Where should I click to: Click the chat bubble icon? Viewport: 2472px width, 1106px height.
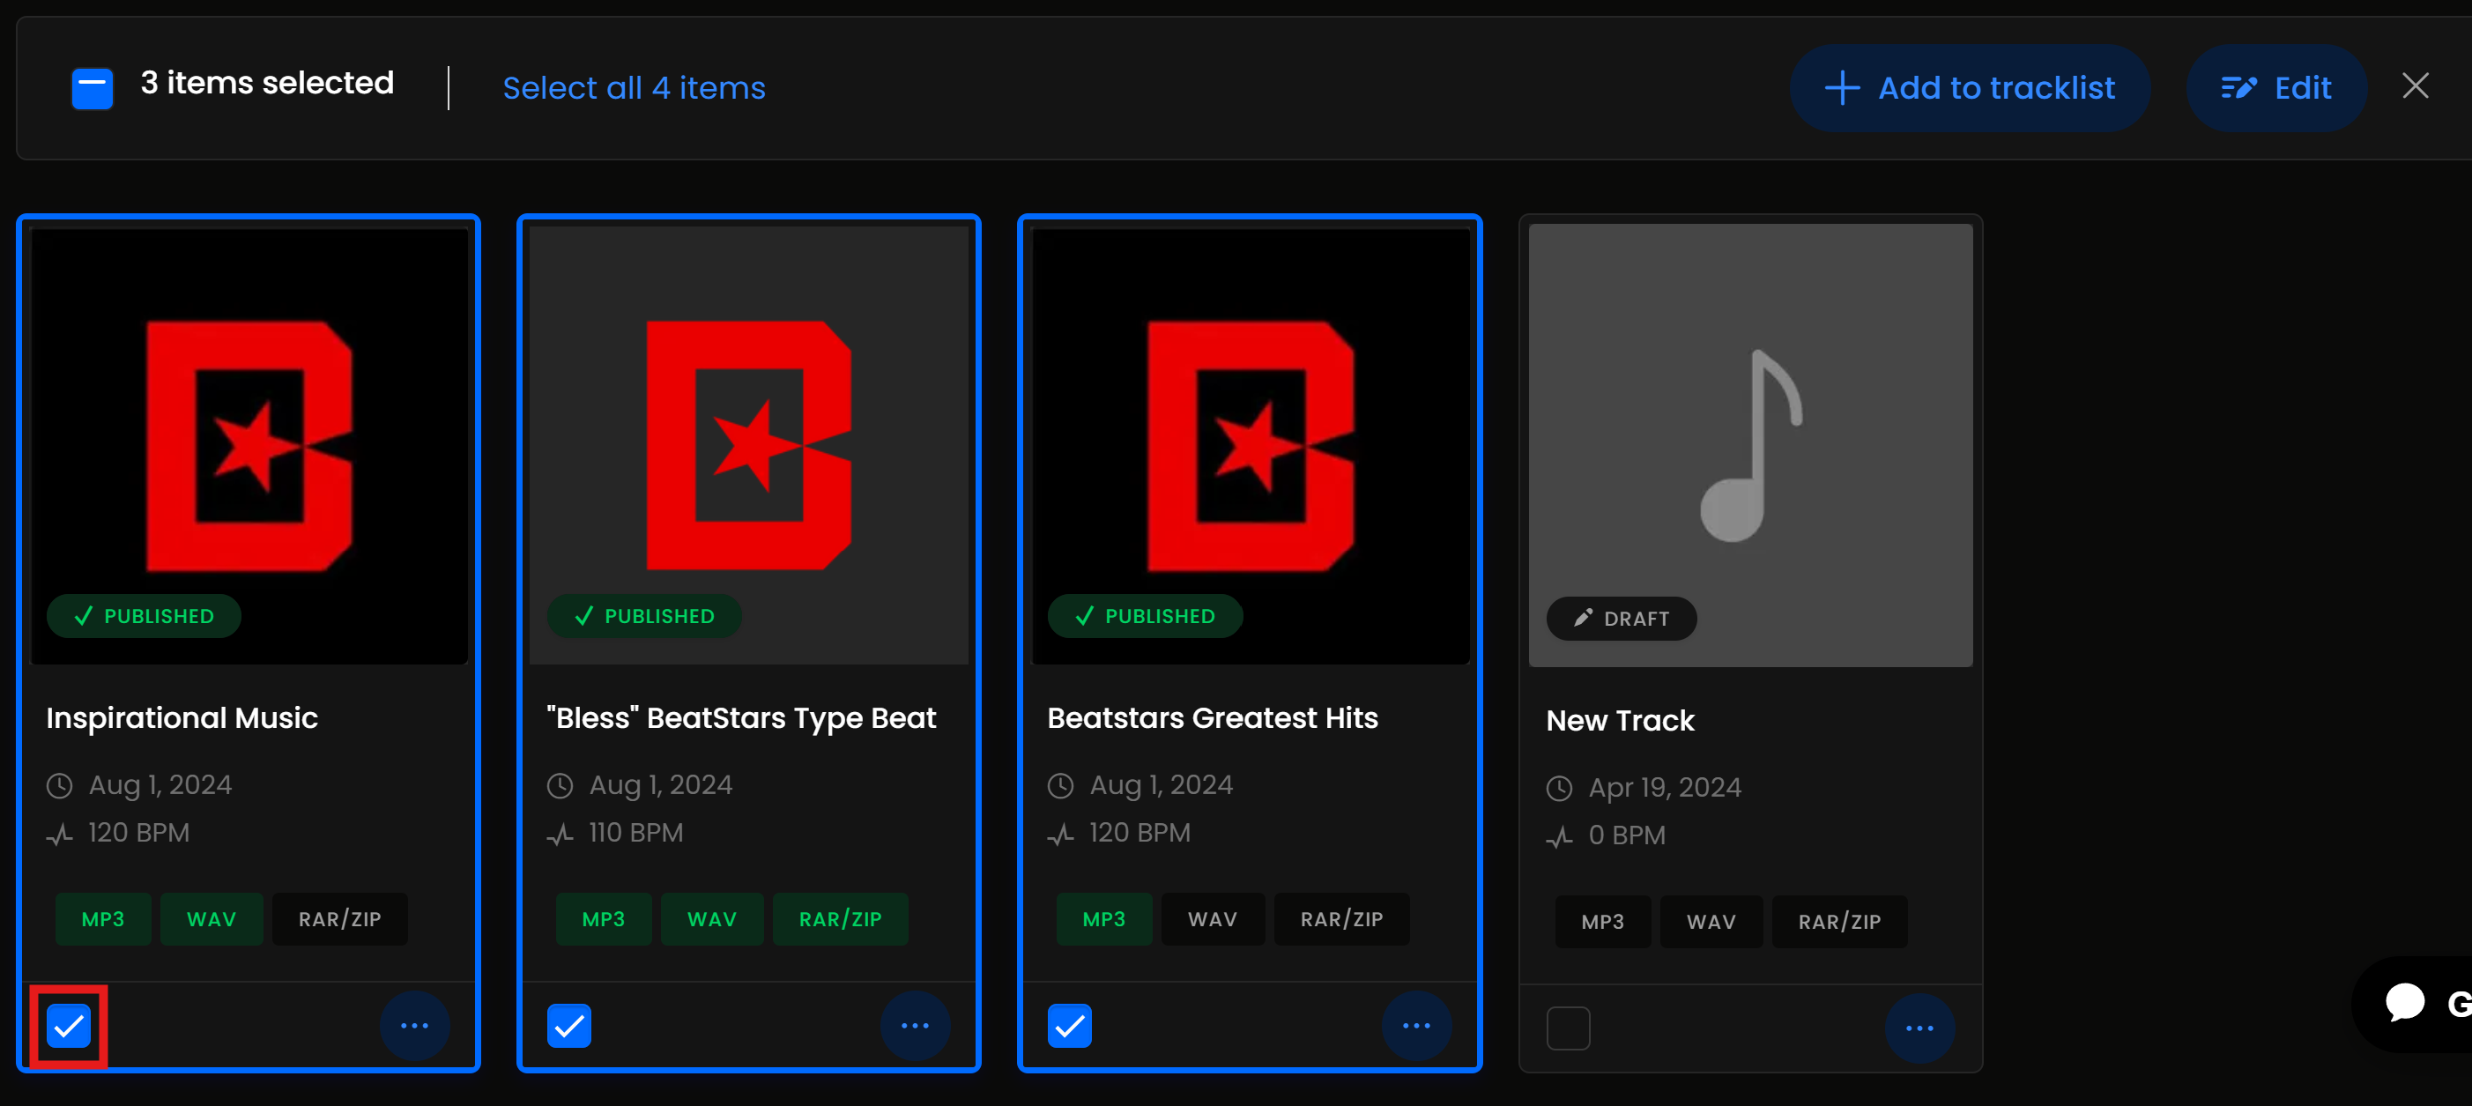[x=2405, y=1002]
